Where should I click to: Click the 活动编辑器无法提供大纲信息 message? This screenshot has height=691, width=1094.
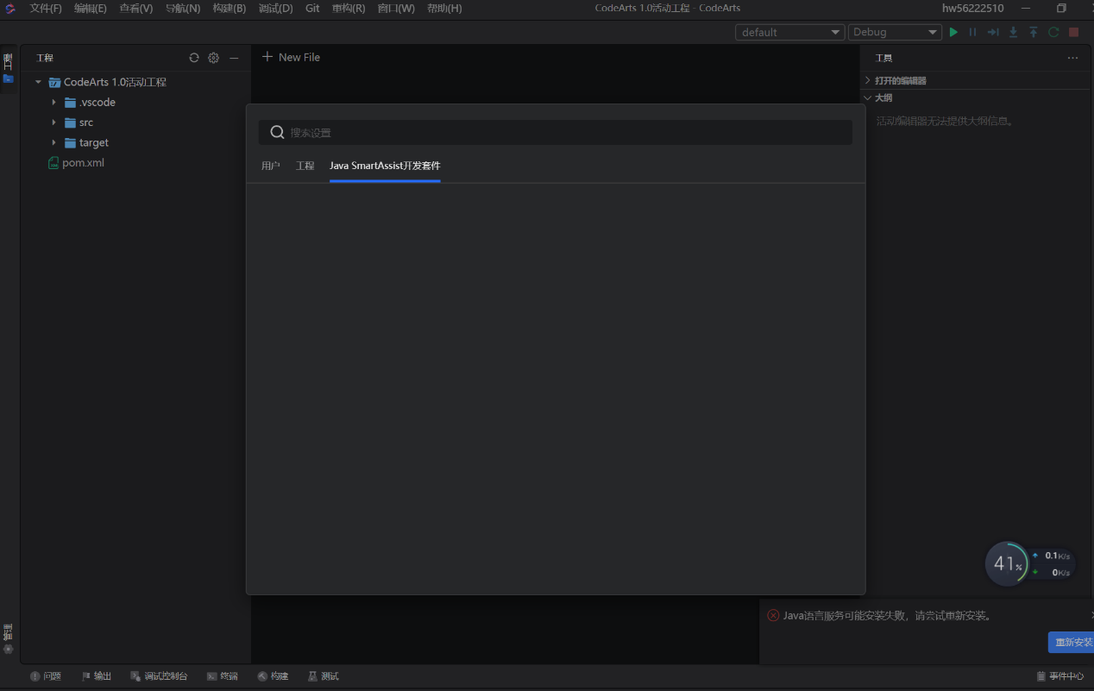pos(945,121)
